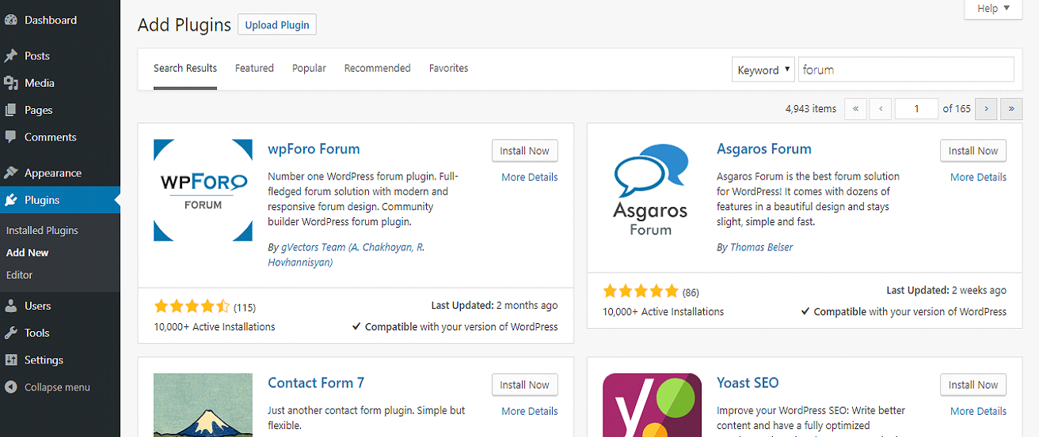This screenshot has width=1039, height=437.
Task: Open the Tools menu label
Action: pyautogui.click(x=37, y=333)
